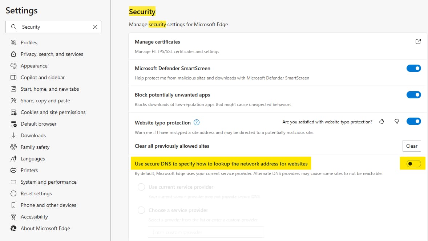Select Use current service provider
The width and height of the screenshot is (428, 241).
pos(141,187)
